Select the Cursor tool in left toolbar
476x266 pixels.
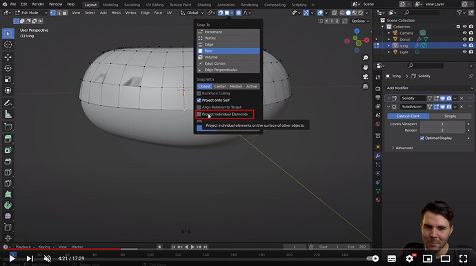click(8, 45)
